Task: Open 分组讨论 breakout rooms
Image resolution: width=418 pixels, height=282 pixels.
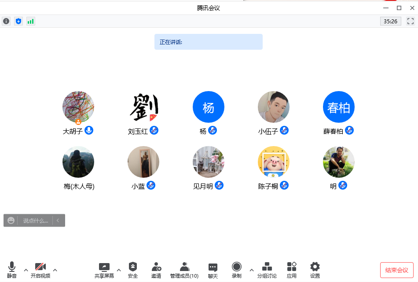Action: coord(267,270)
